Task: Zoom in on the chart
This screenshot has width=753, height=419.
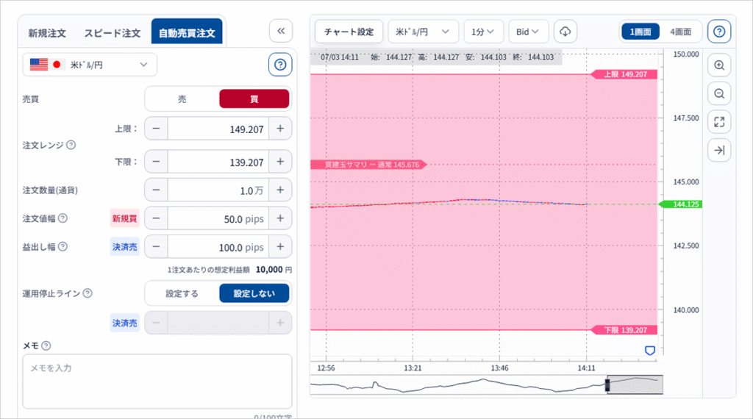Action: [x=719, y=65]
